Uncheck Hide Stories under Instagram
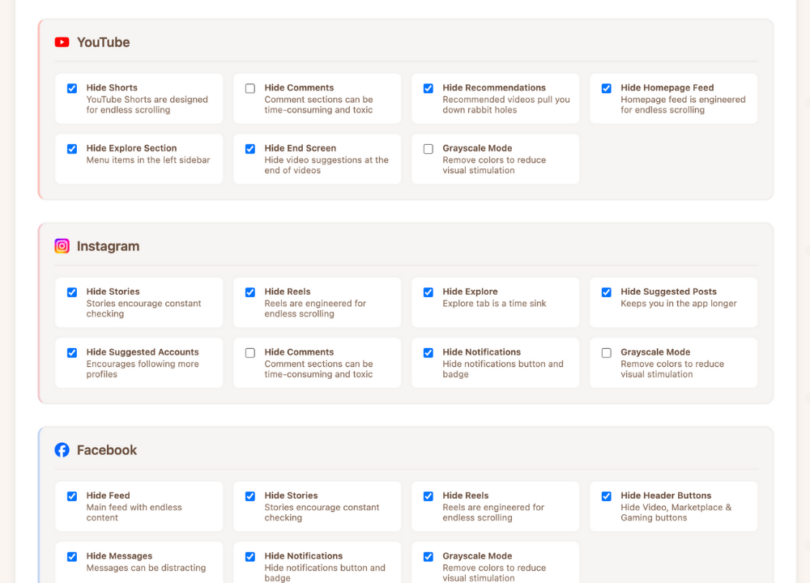Image resolution: width=810 pixels, height=583 pixels. click(x=72, y=292)
